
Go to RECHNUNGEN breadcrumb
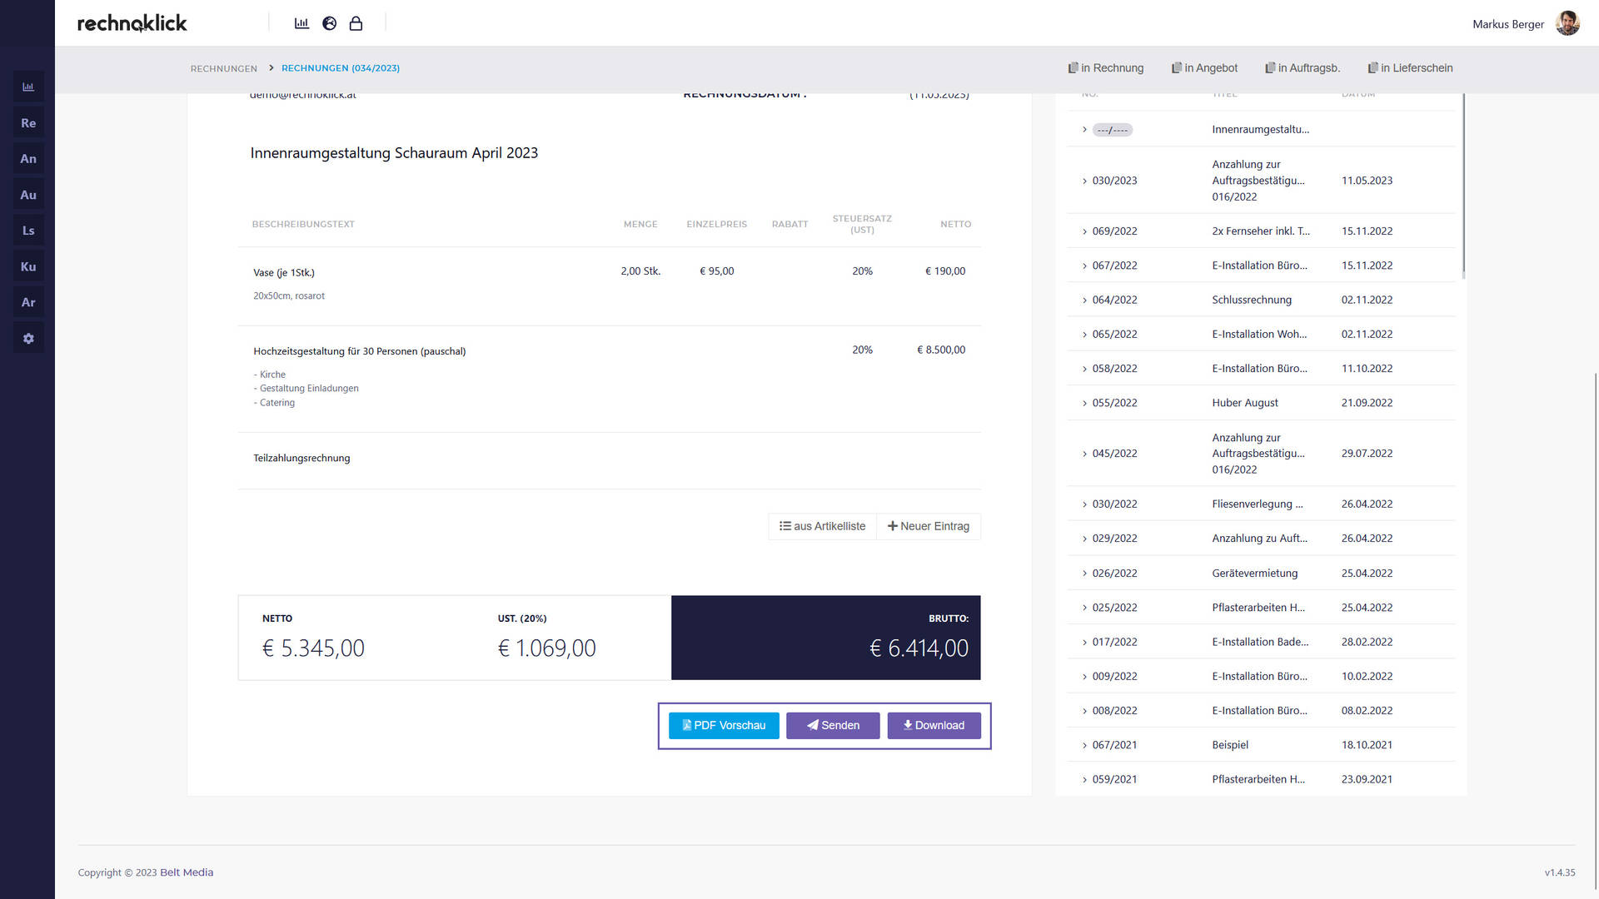(223, 68)
